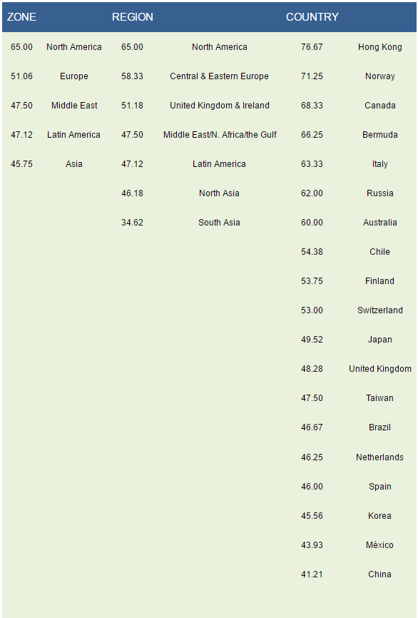The height and width of the screenshot is (618, 418).
Task: Select Asia in zone column
Action: pos(74,164)
